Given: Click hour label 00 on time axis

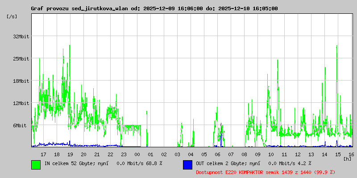Looking at the screenshot, I should point(137,154).
